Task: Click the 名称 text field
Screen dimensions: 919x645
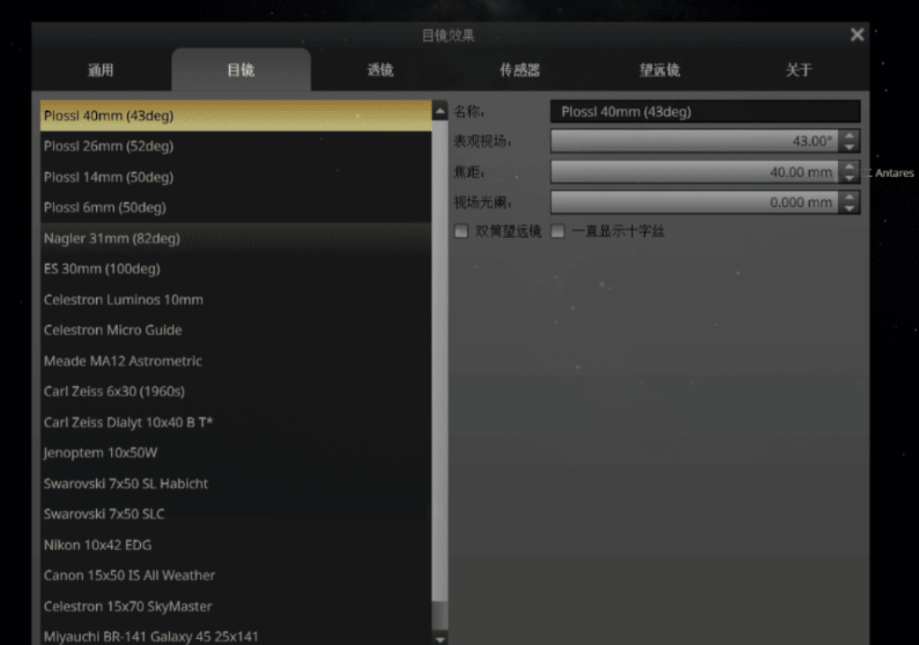Action: pos(704,112)
